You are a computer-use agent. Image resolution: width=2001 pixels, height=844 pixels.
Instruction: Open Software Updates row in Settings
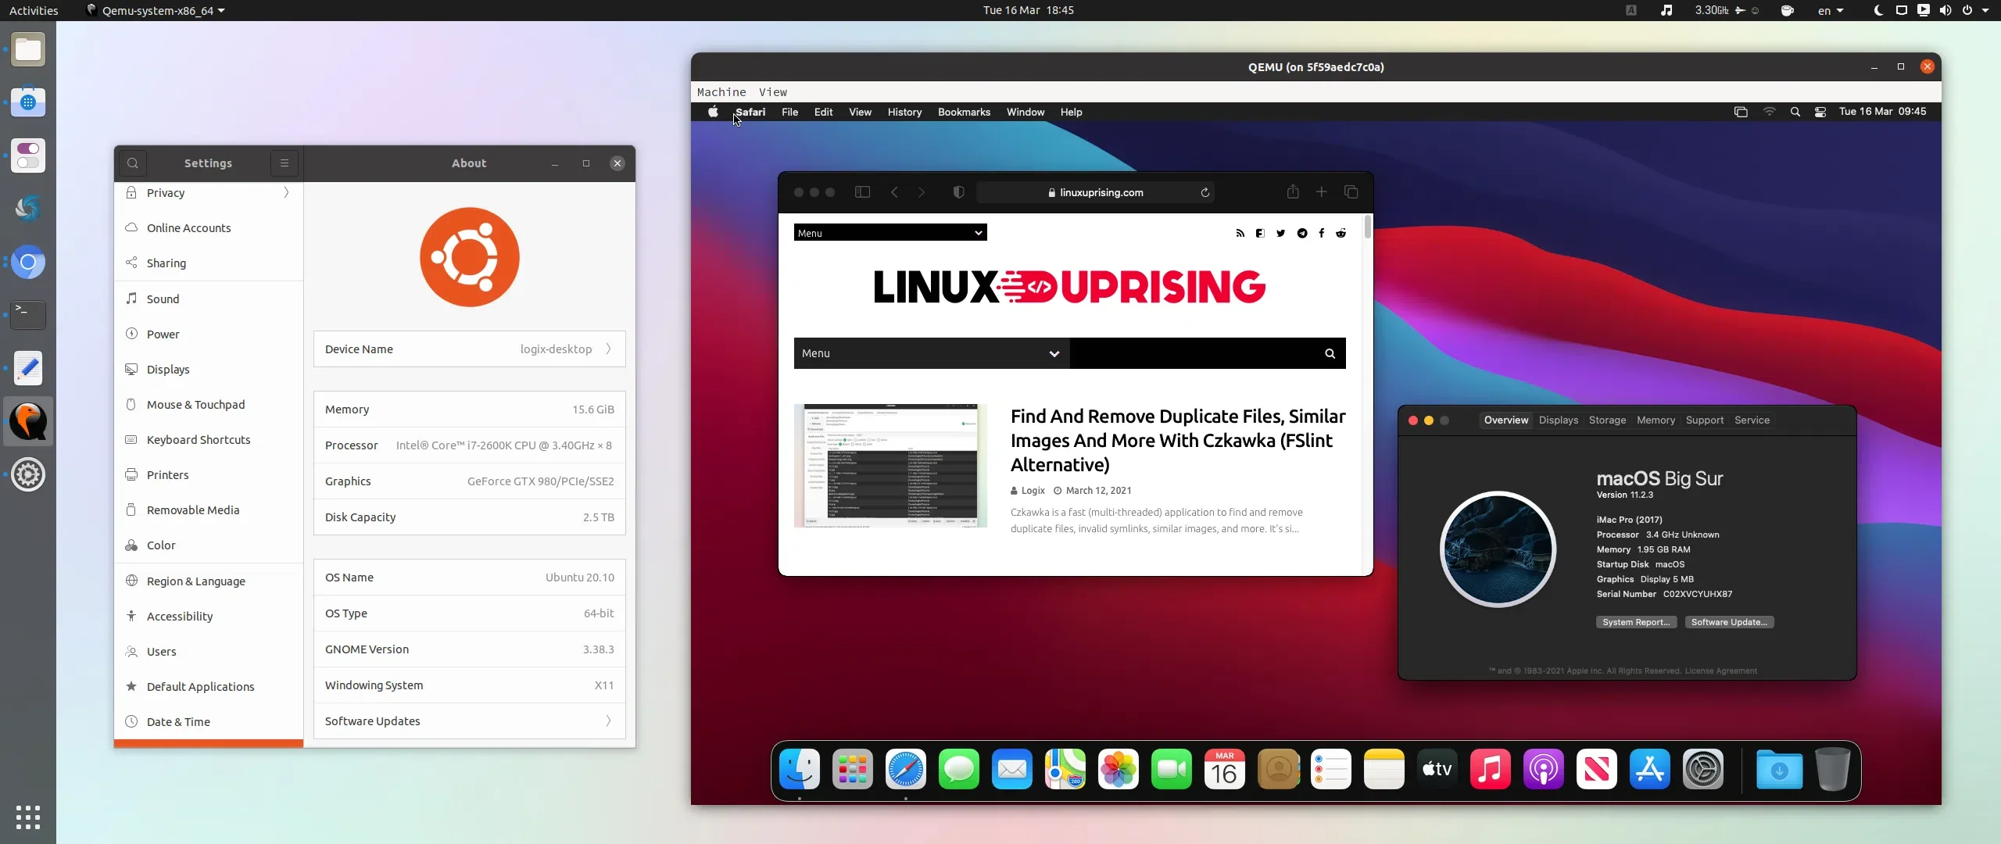coord(469,721)
